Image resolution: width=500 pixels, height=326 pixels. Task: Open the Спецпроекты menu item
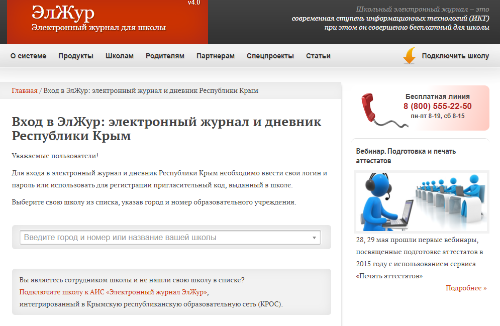270,56
